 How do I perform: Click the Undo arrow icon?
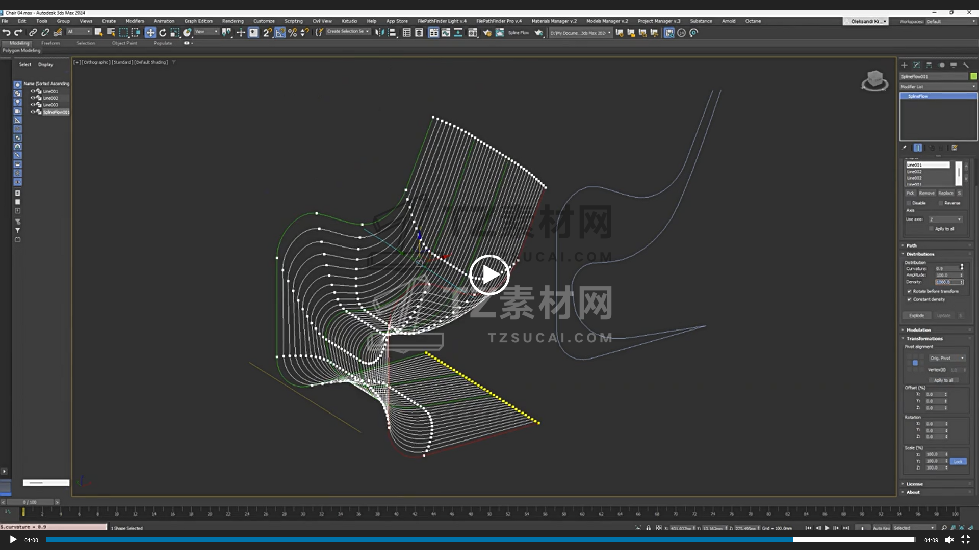pos(6,33)
